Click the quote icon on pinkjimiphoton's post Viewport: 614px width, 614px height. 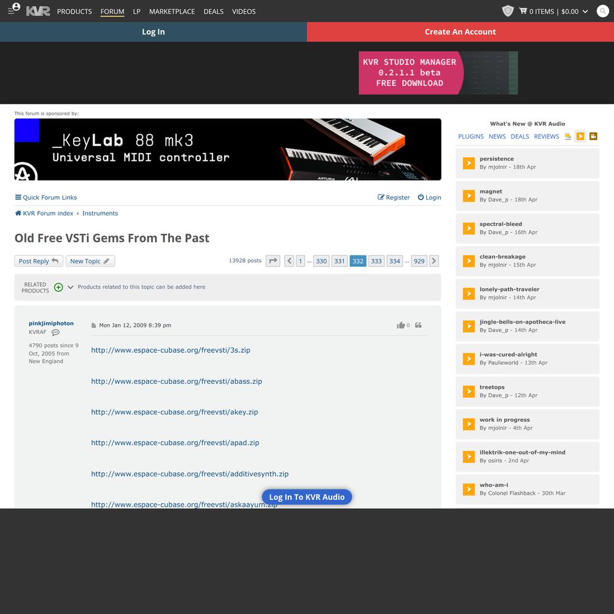(418, 325)
